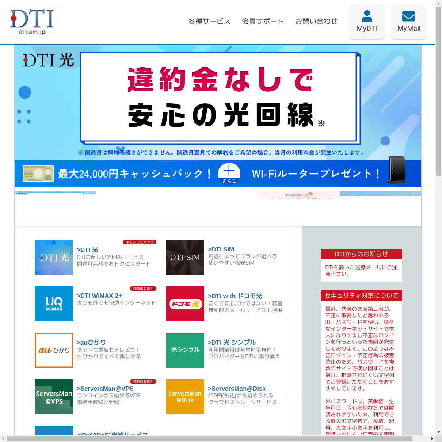Click the vertical scrollbar down arrow
The width and height of the screenshot is (442, 442).
[x=438, y=432]
